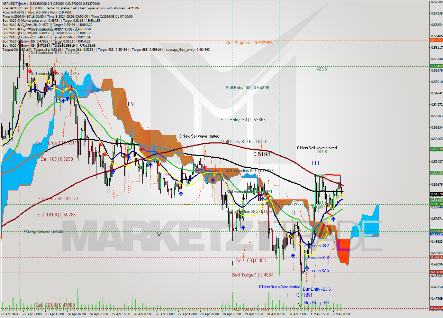Click the '27 Apr 15:00' time axis label
This screenshot has width=443, height=318.
[x=188, y=314]
